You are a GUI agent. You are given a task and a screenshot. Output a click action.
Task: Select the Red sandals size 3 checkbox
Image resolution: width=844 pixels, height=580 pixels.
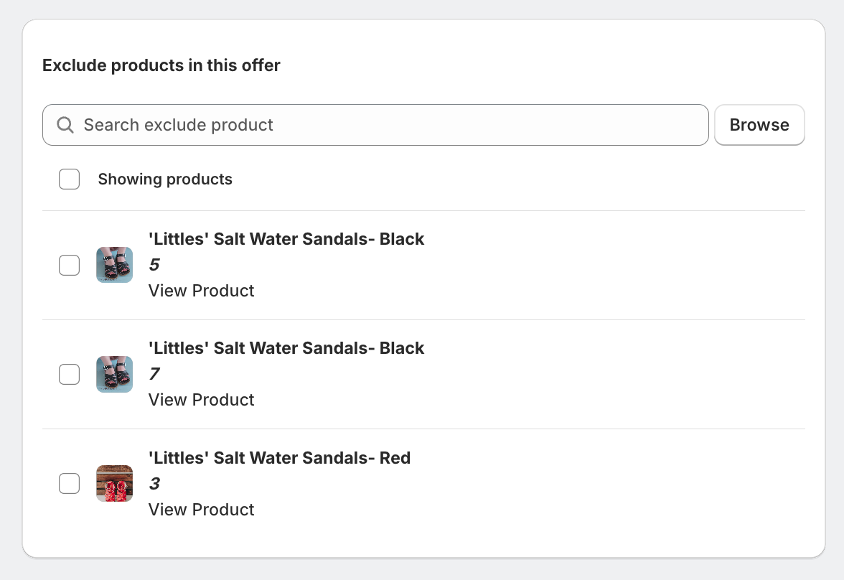click(69, 484)
